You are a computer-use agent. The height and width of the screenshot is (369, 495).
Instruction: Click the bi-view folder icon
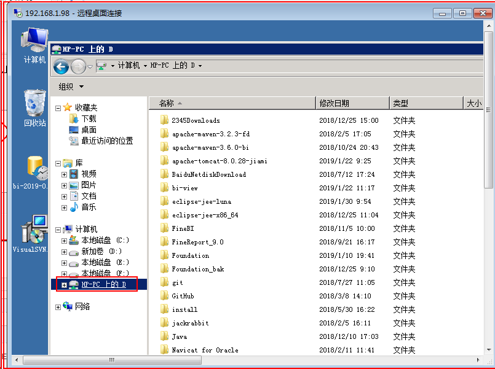click(x=164, y=188)
